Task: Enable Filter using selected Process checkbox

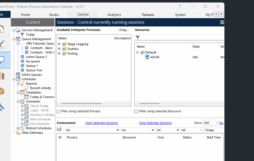Action: tap(58, 111)
